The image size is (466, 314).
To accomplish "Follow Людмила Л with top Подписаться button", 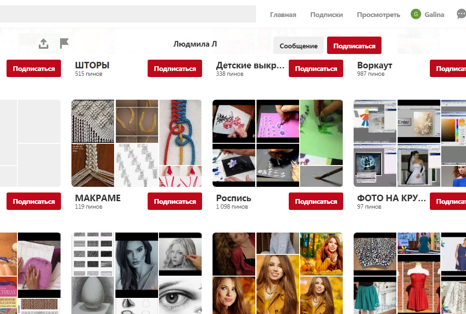I will (x=354, y=45).
